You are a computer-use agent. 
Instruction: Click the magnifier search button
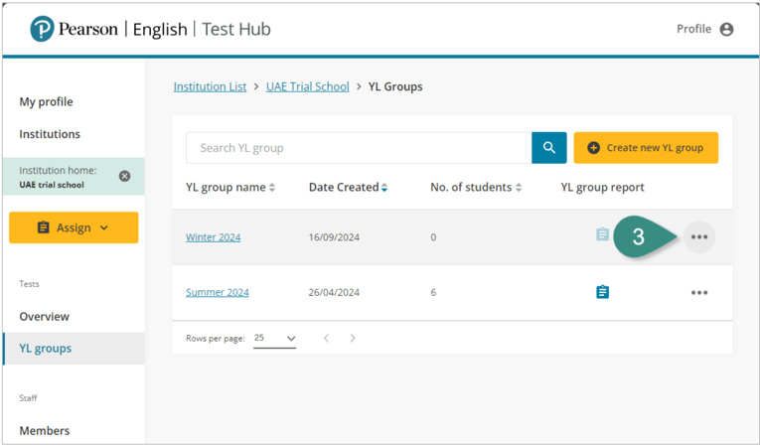pos(548,148)
